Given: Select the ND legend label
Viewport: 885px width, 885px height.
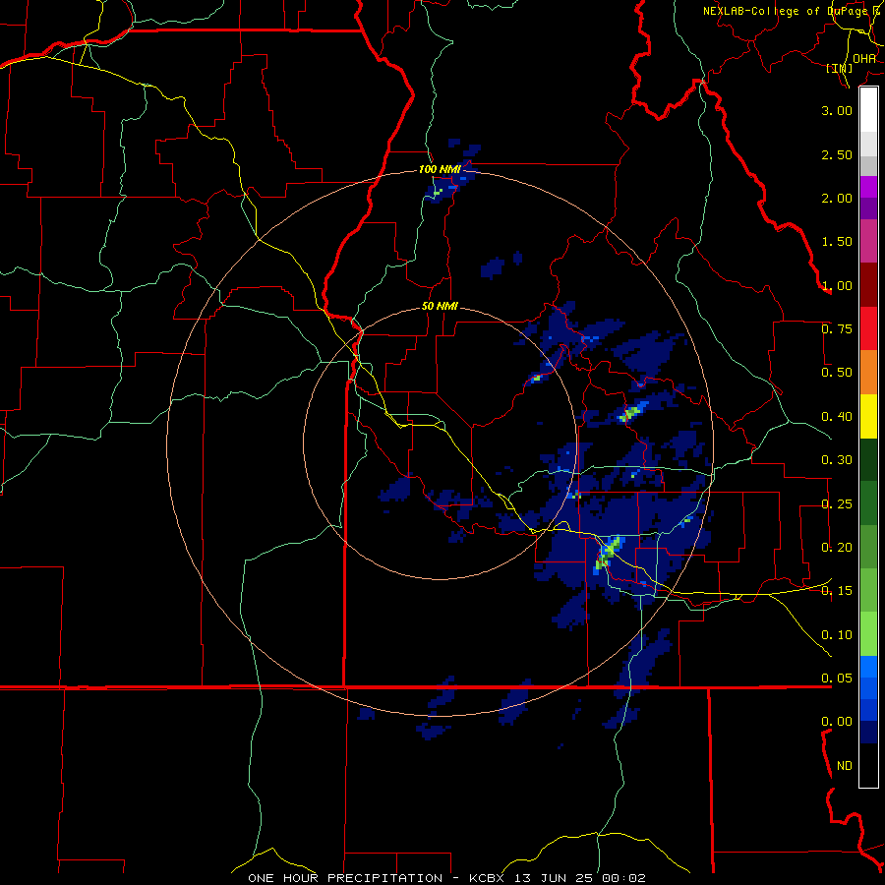Looking at the screenshot, I should 845,766.
